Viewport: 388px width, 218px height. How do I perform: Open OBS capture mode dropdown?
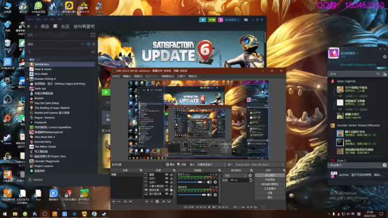tap(211, 165)
